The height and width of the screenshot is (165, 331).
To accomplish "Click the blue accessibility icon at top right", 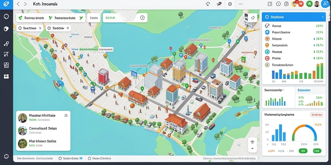I will pyautogui.click(x=325, y=4).
